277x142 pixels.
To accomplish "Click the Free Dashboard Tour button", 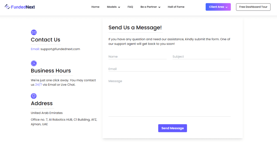I will [x=253, y=7].
